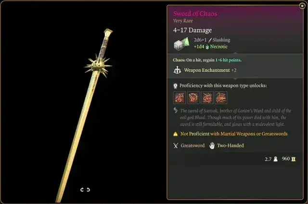Click the third proficiency skill icon
308x204 pixels.
pos(207,97)
